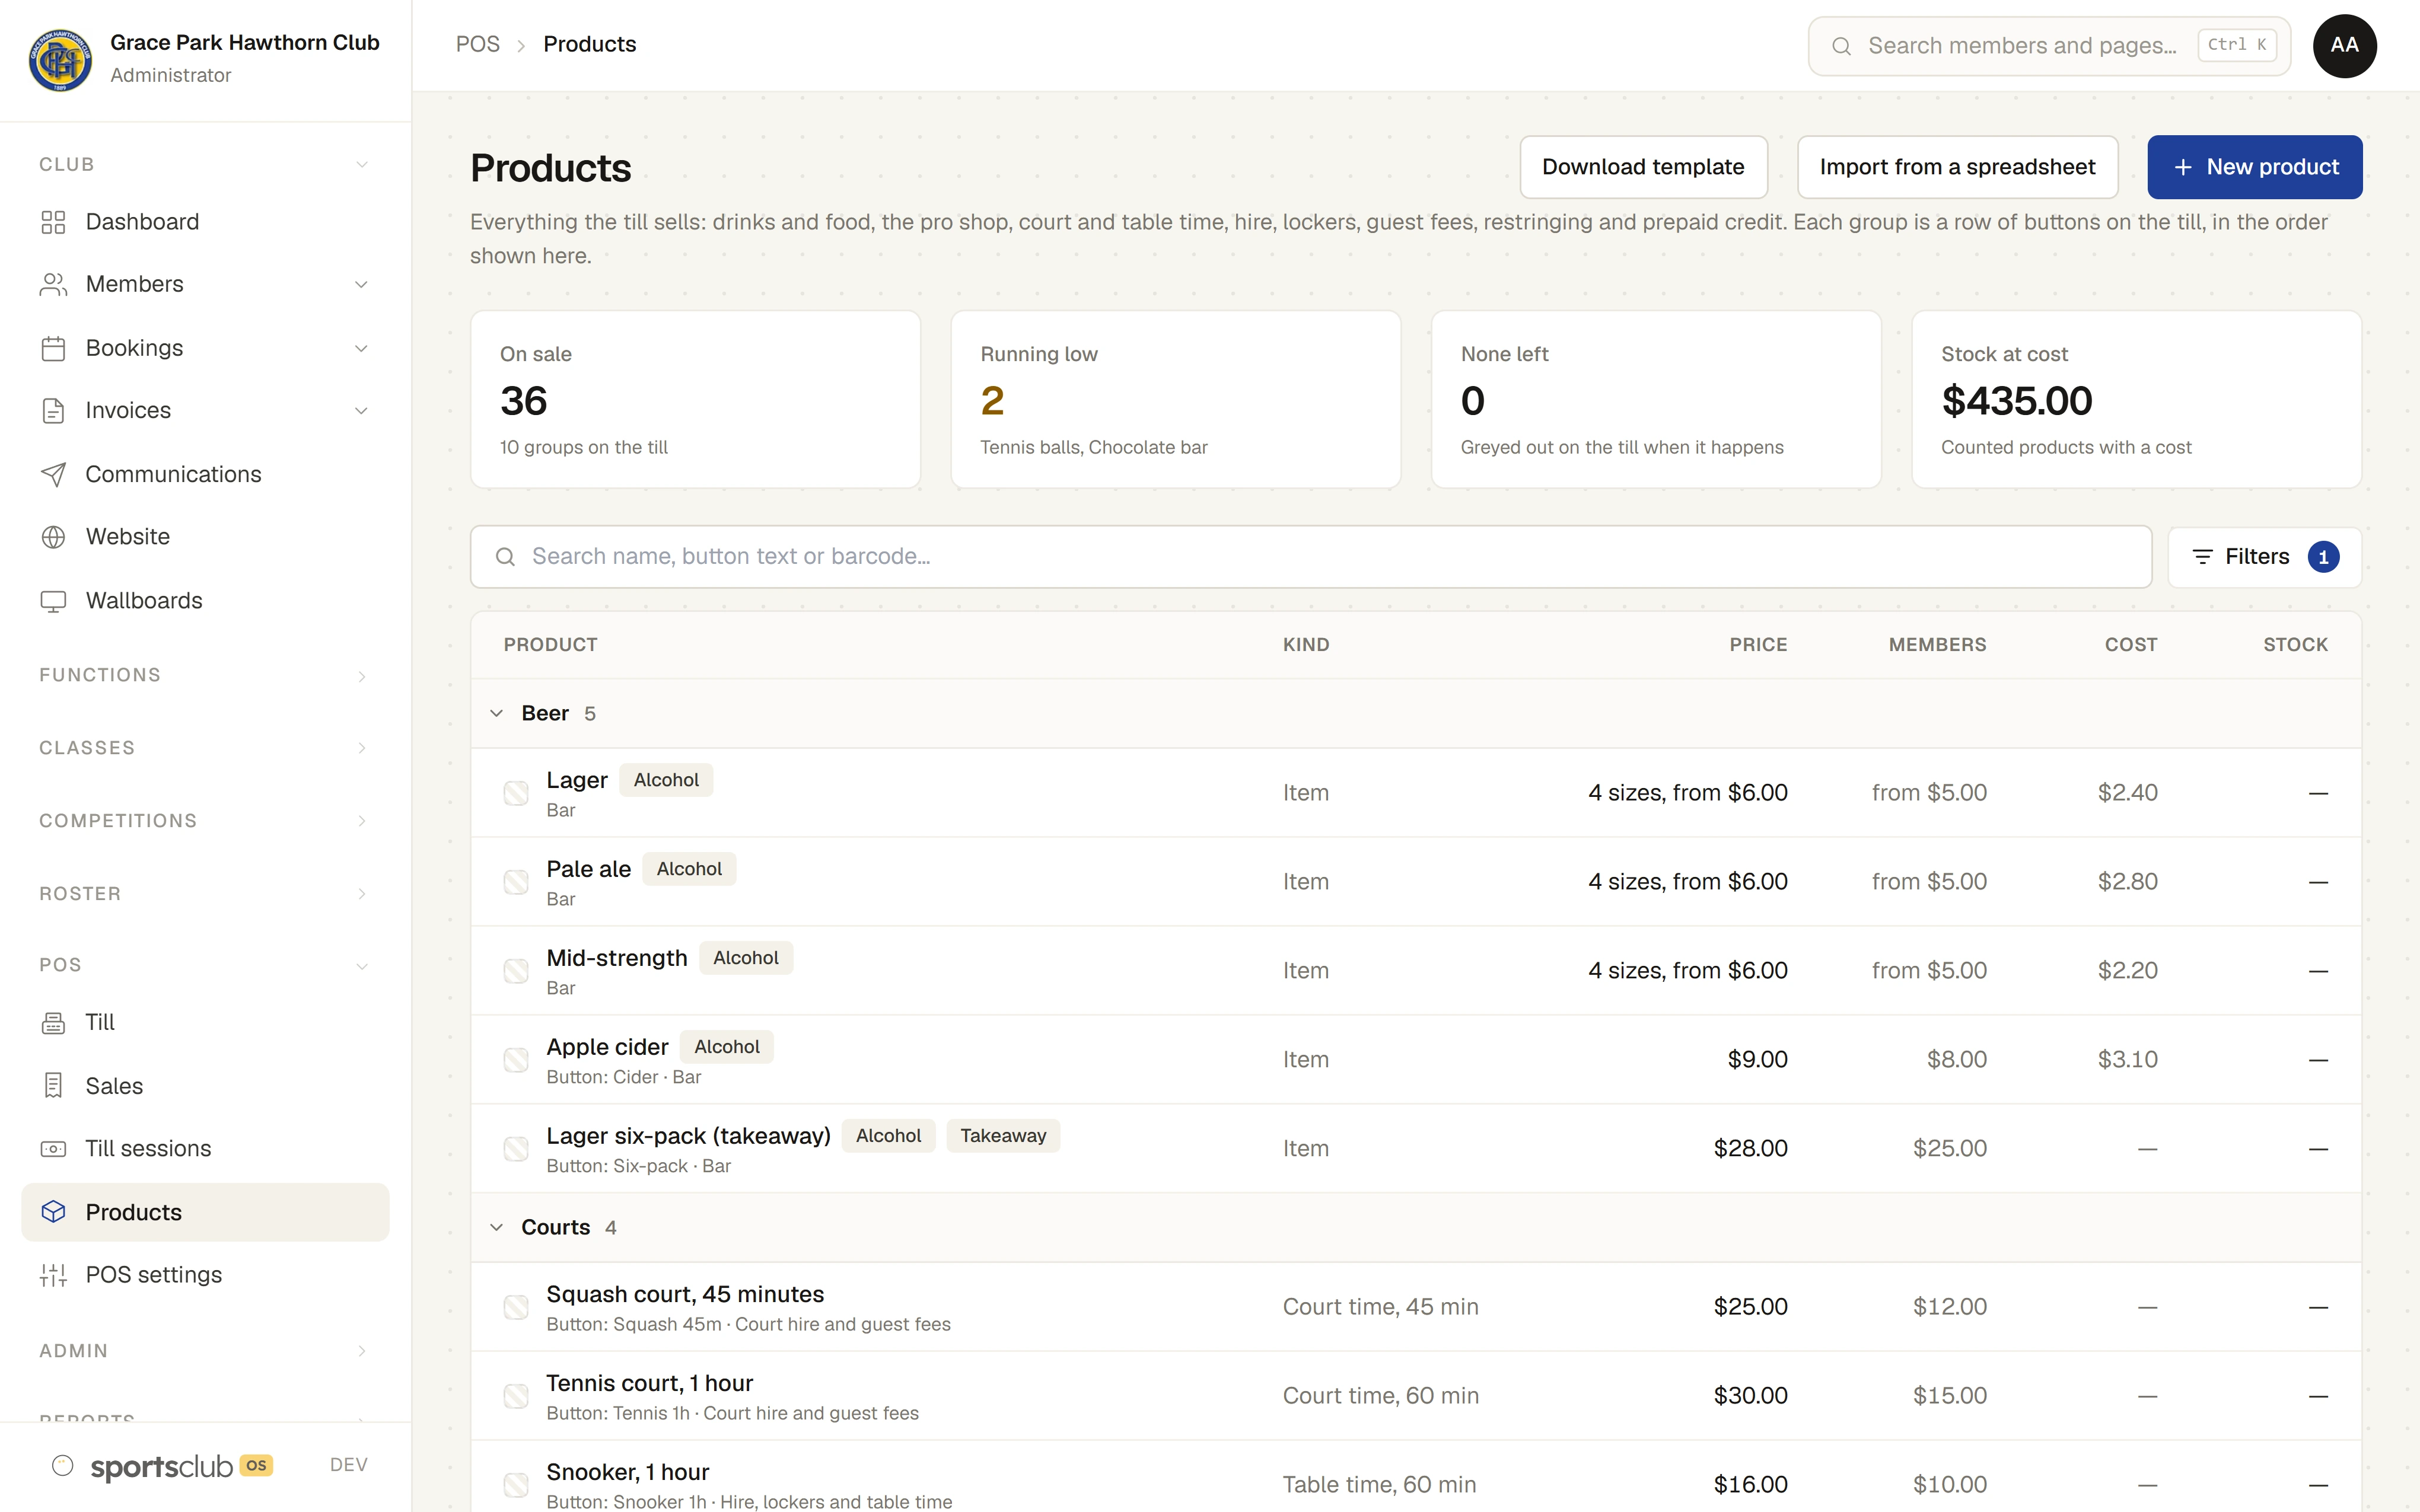Open Till sessions
Screen dimensions: 2420x1512
[x=205, y=1149]
